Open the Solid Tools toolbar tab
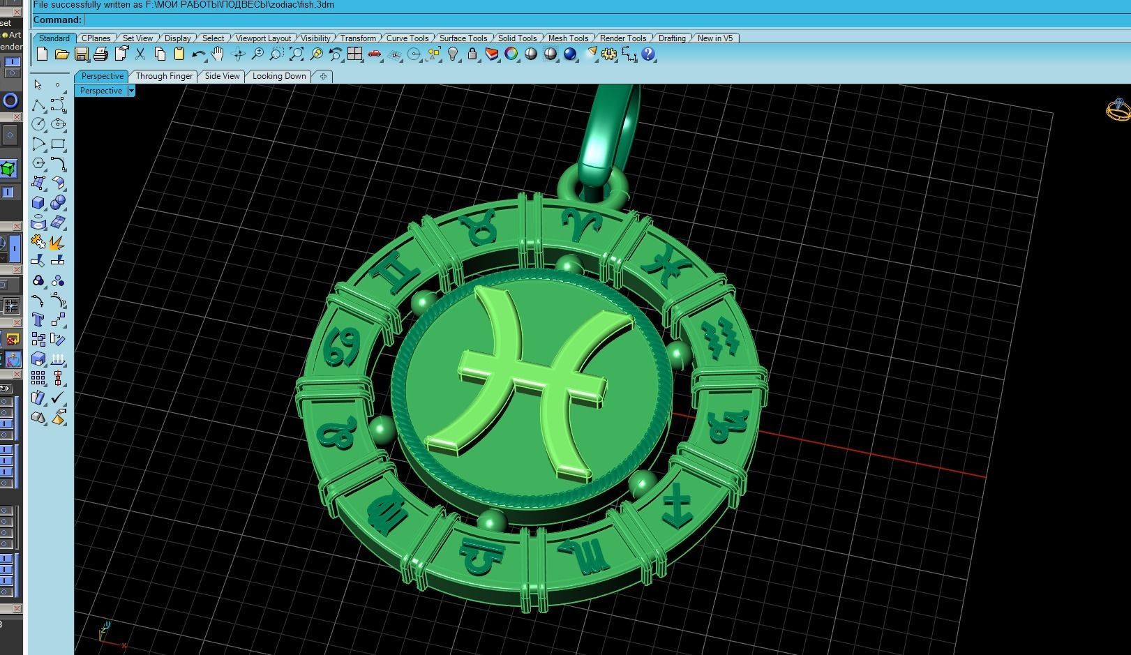The image size is (1131, 655). click(517, 38)
